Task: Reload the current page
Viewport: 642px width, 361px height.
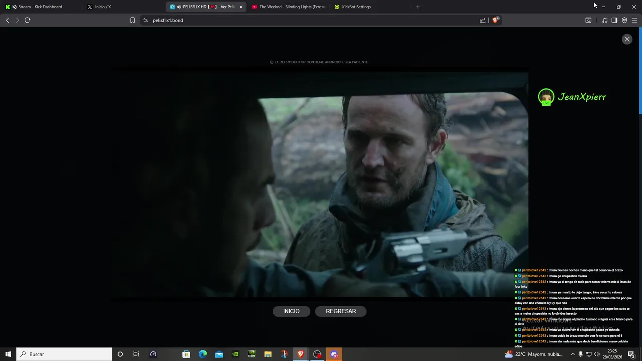Action: [x=28, y=20]
